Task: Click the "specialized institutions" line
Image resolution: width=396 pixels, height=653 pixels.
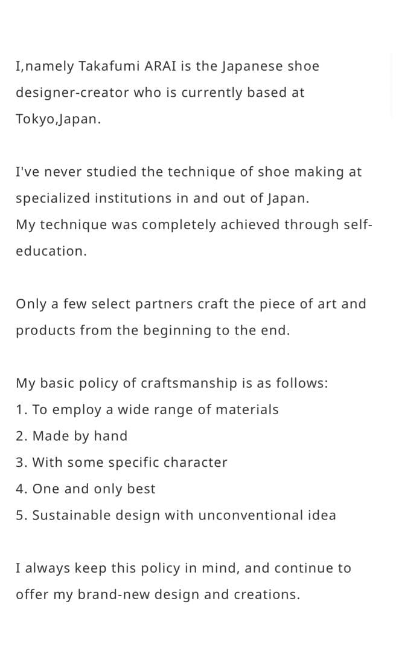Action: [162, 198]
